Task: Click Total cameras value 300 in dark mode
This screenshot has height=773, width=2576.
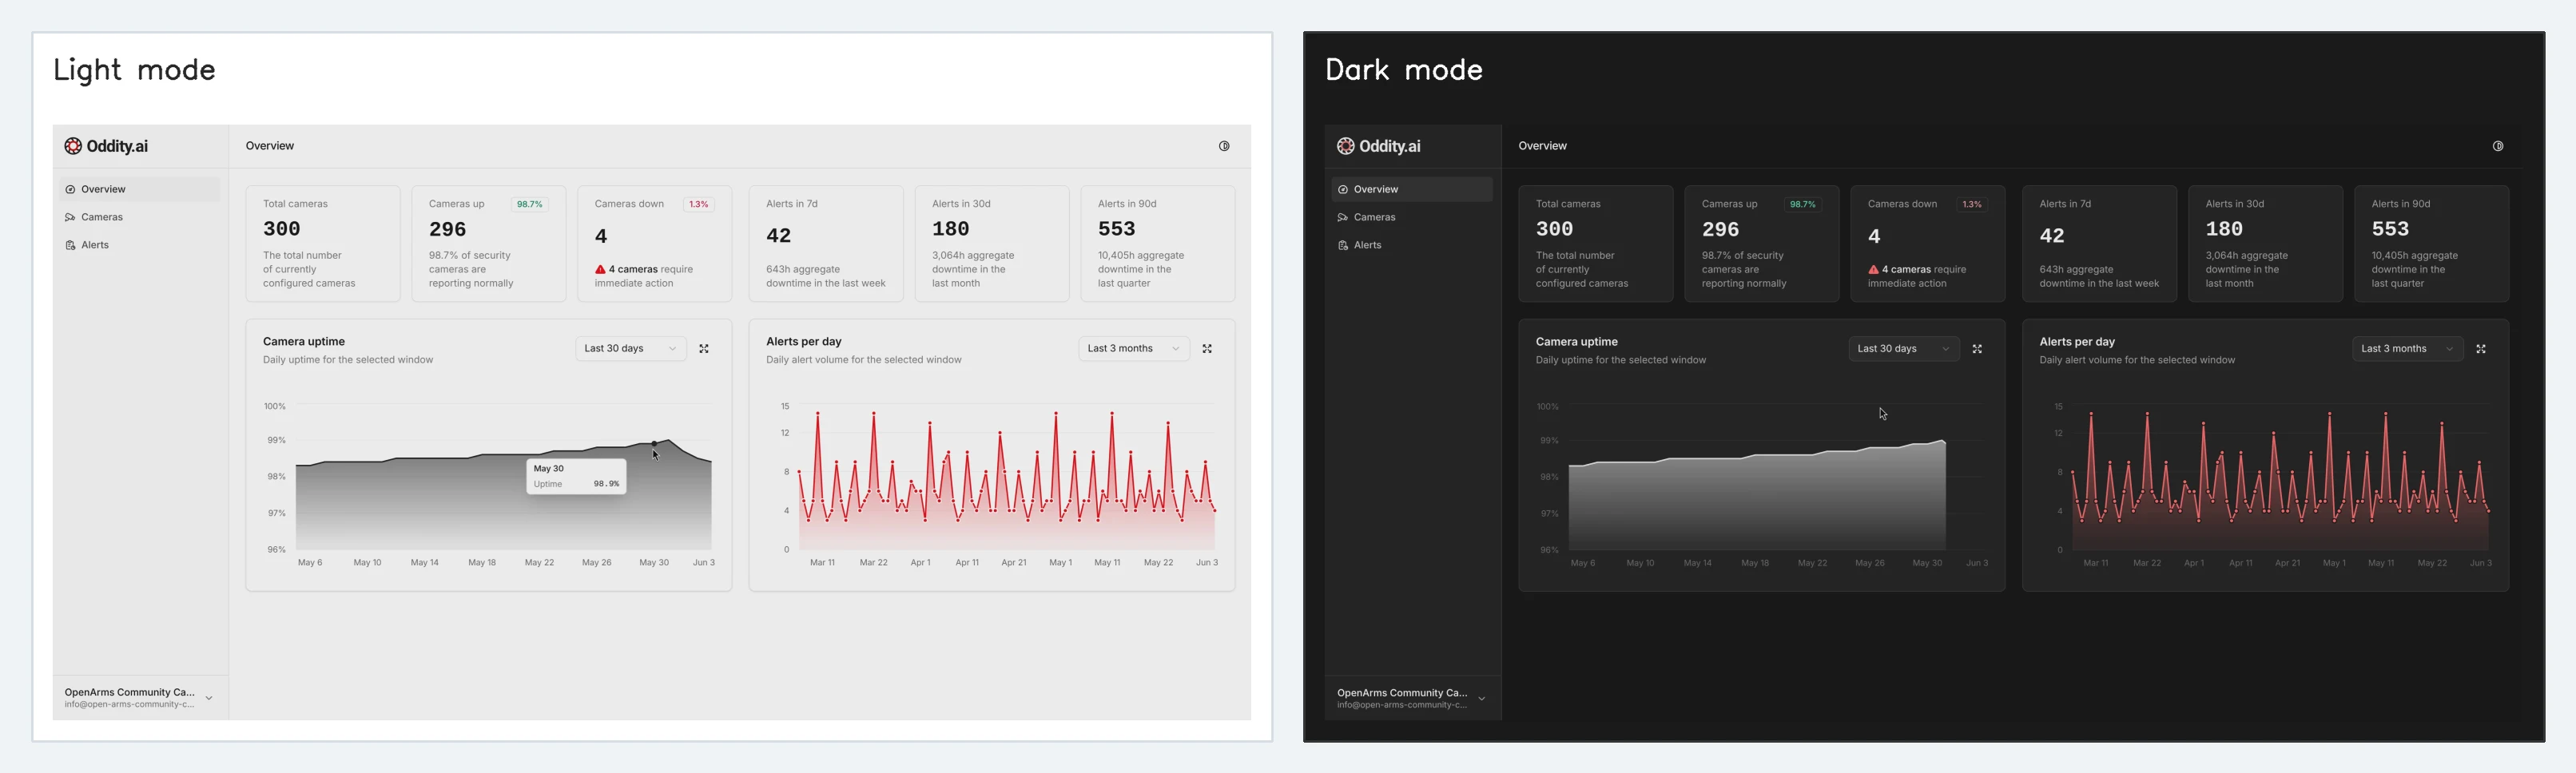Action: click(x=1555, y=229)
